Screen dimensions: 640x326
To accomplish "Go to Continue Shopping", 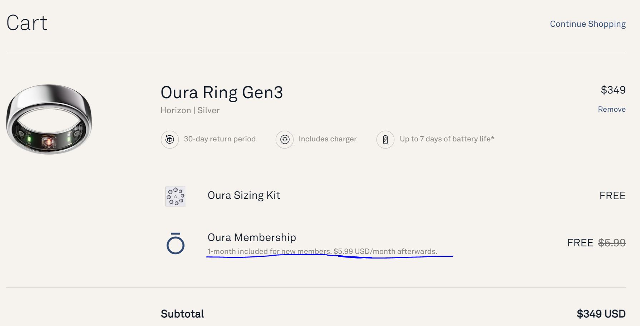I will pyautogui.click(x=587, y=24).
